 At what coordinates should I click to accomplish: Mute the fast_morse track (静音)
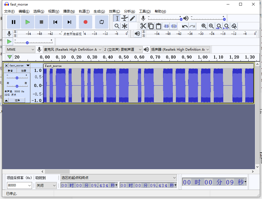(x=10, y=71)
